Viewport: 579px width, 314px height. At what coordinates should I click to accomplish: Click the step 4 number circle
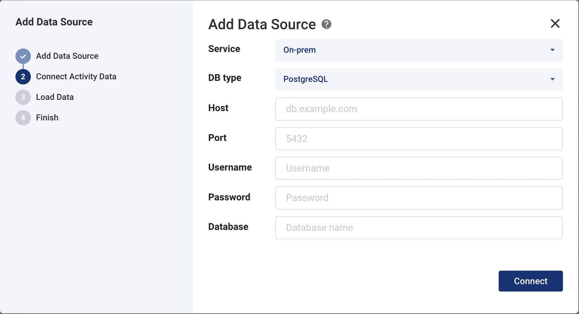[23, 118]
